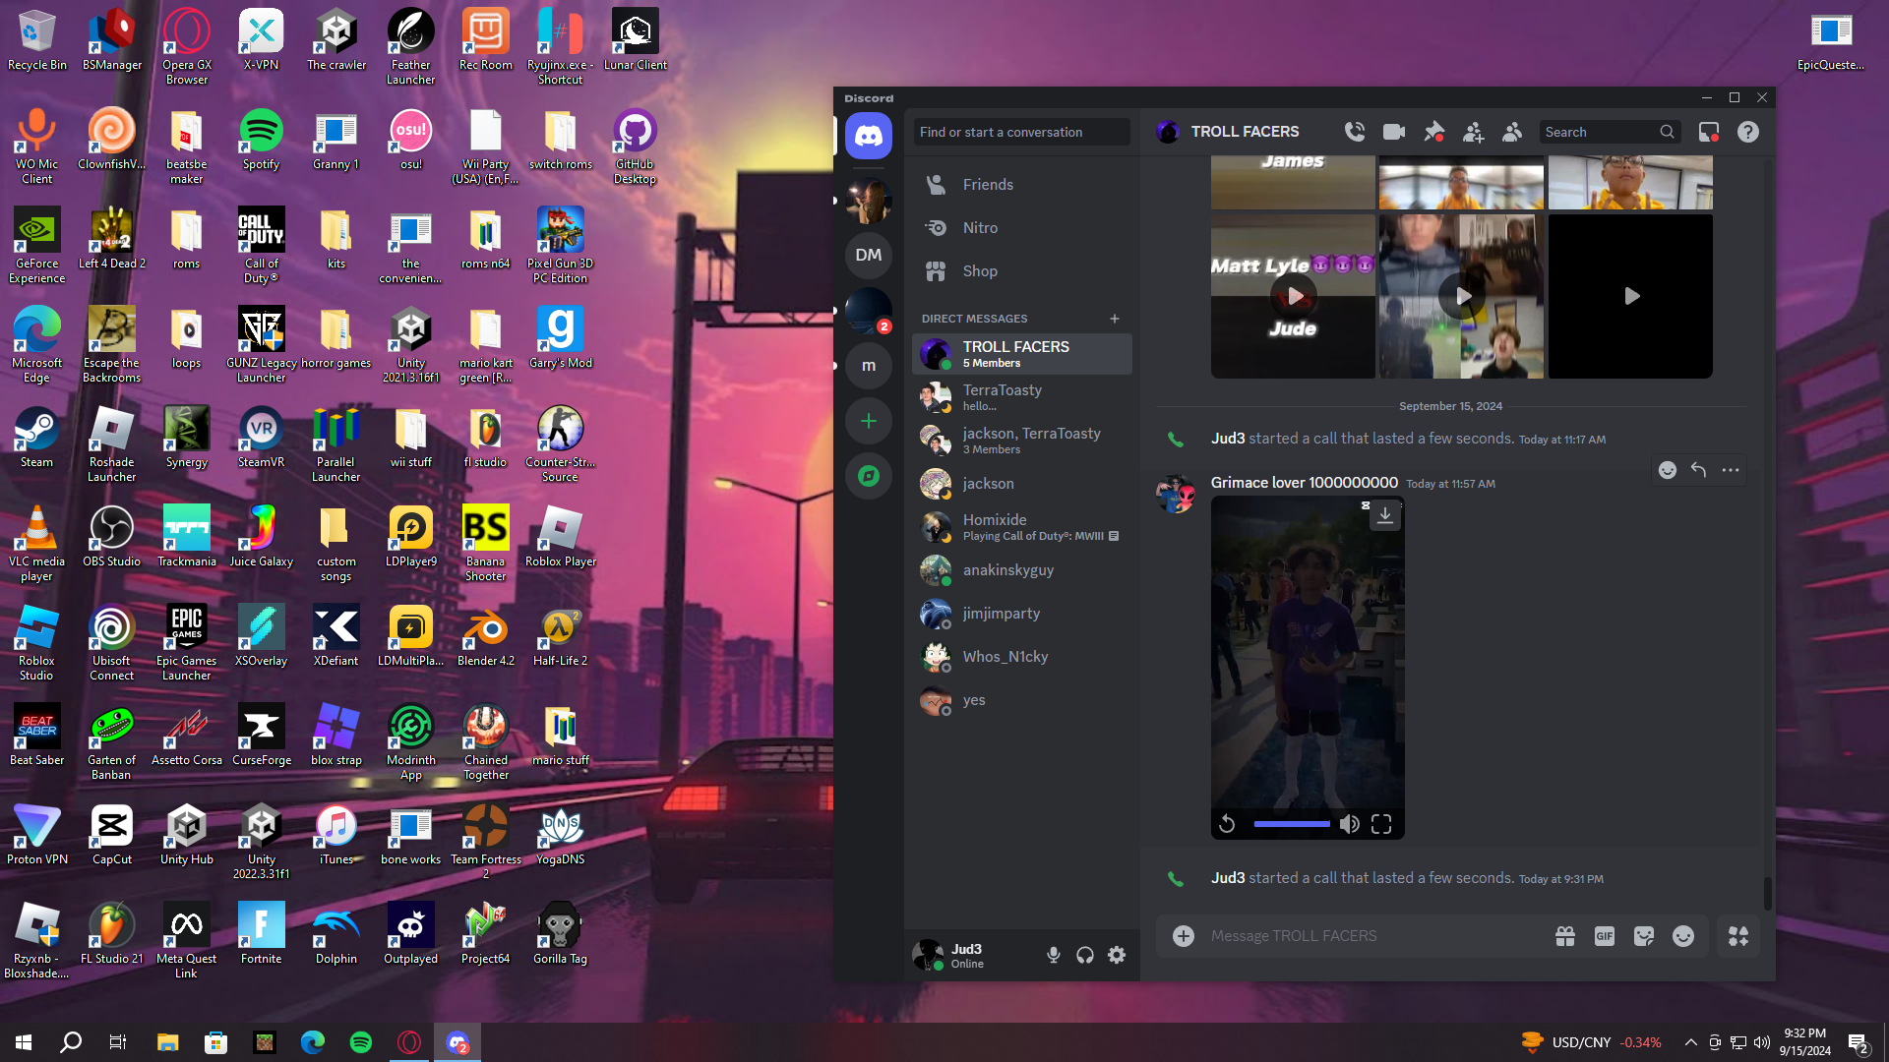Open the Nitro page
Image resolution: width=1889 pixels, height=1062 pixels.
pyautogui.click(x=980, y=228)
